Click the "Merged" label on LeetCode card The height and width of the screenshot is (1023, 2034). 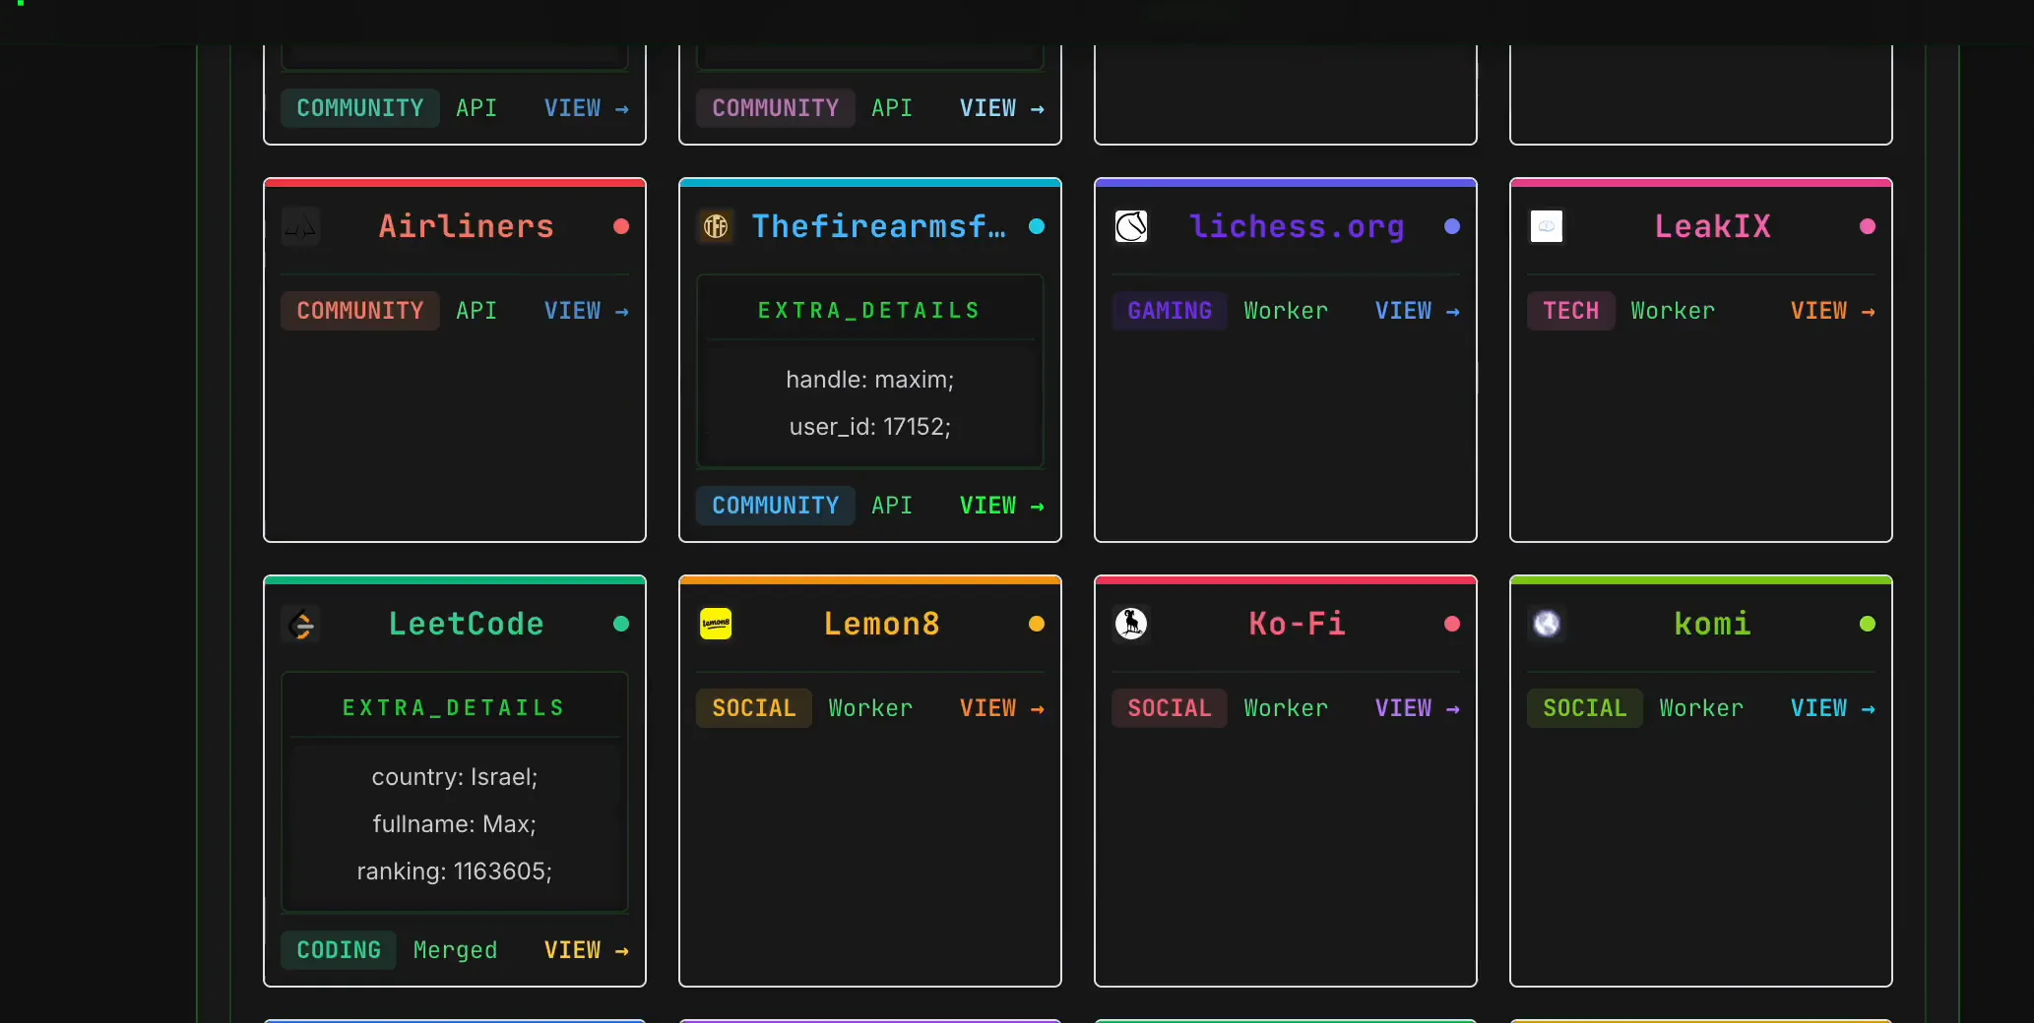pyautogui.click(x=455, y=950)
